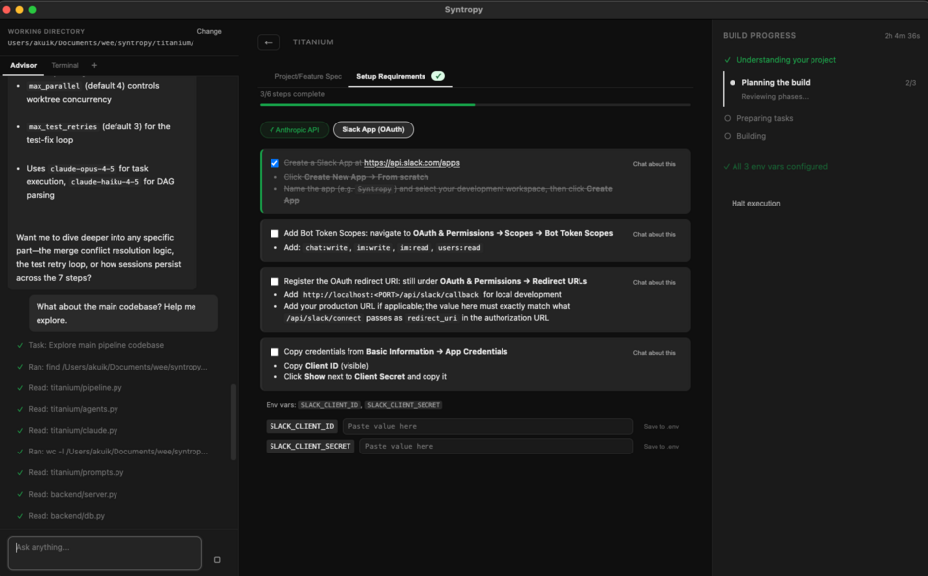Image resolution: width=928 pixels, height=576 pixels.
Task: Click the plus icon to add a new tab
Action: (x=94, y=66)
